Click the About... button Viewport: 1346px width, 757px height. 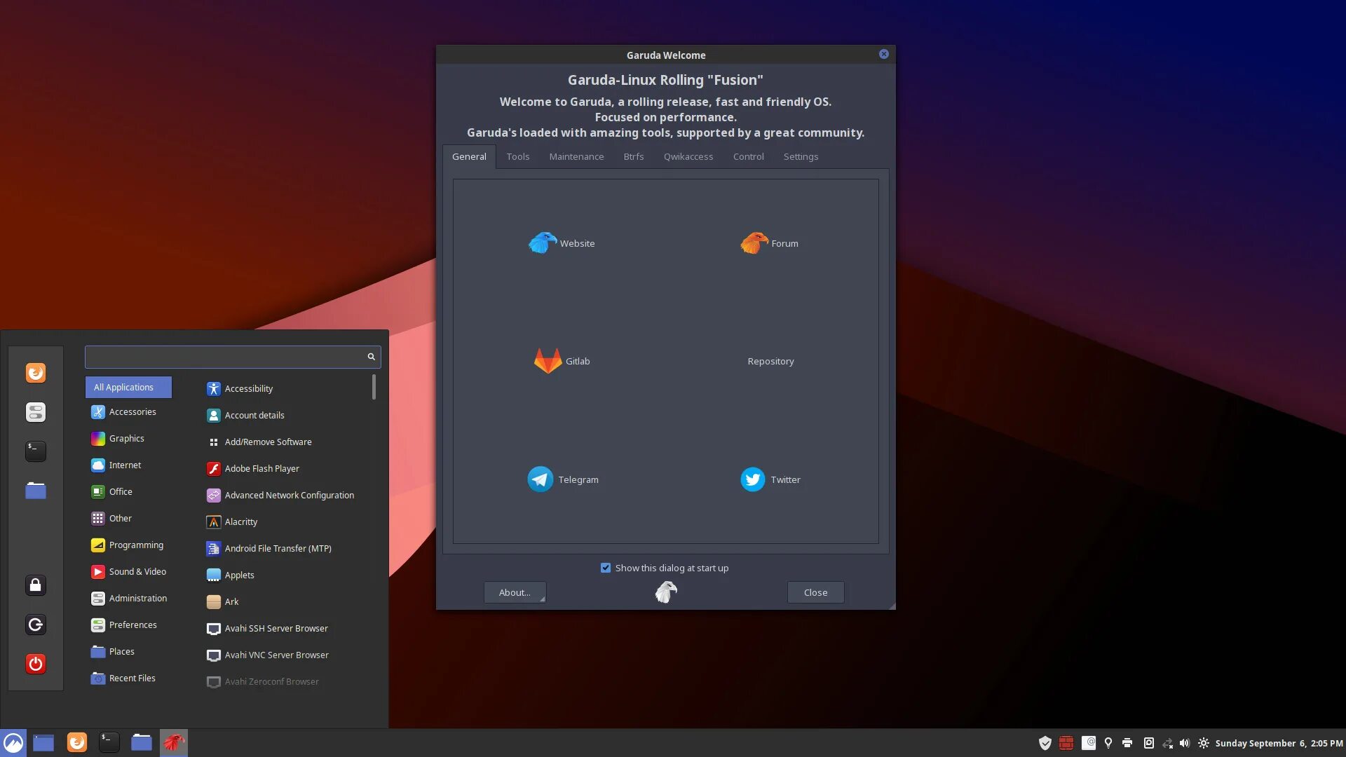pos(515,592)
